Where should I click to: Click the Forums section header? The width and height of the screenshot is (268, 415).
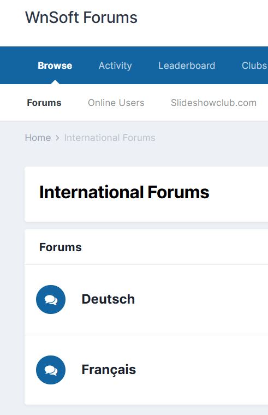(61, 247)
